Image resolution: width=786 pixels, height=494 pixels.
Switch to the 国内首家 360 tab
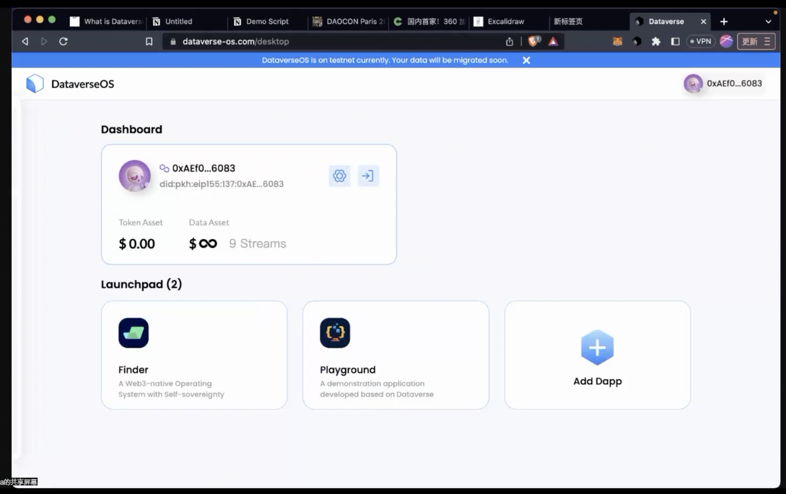pos(429,22)
